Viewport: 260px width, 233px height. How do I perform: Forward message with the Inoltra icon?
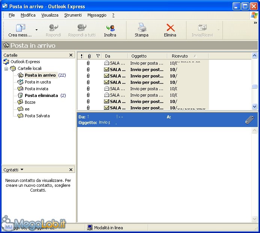point(110,28)
